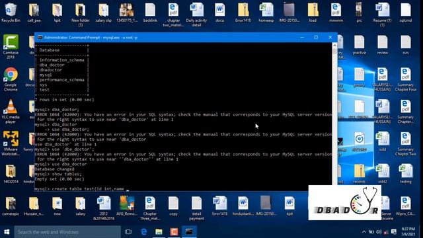The height and width of the screenshot is (238, 423).
Task: Click 'performance_schema' in database list
Action: click(61, 80)
